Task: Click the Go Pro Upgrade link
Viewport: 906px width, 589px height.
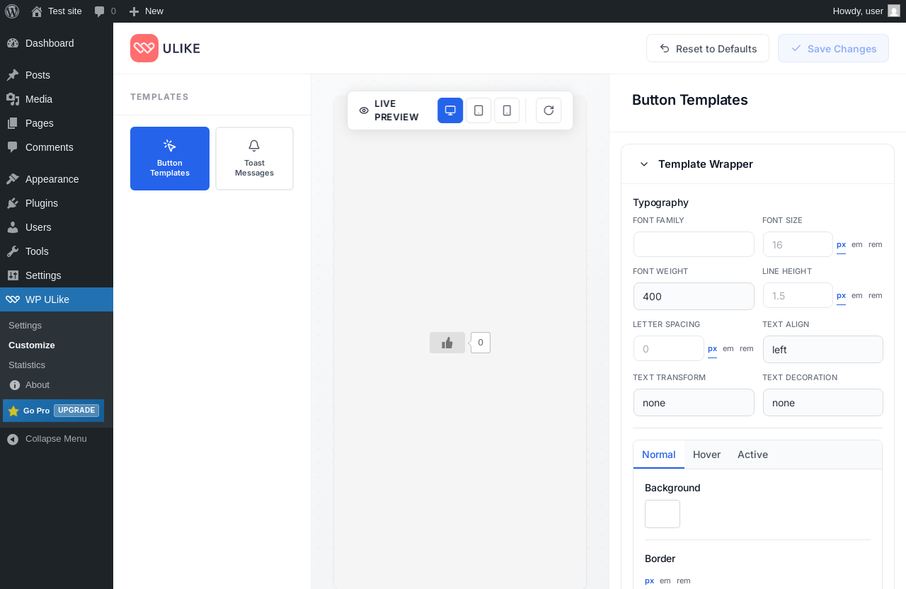Action: (x=54, y=411)
